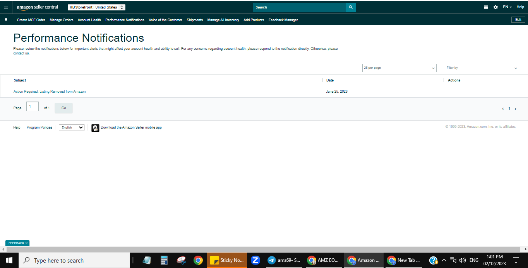Click the volume speaker tray icon
The height and width of the screenshot is (268, 528).
click(x=462, y=260)
